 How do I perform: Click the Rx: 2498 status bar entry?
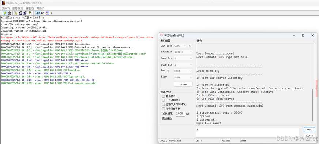pos(226,141)
